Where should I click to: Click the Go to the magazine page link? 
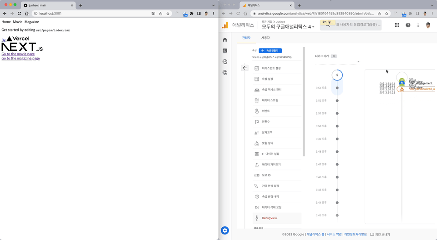20,58
